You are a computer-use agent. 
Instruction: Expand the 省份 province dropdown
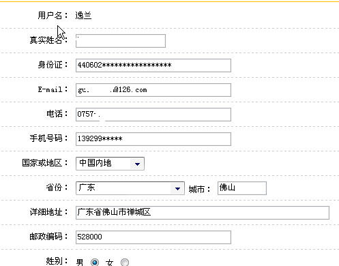(x=130, y=188)
